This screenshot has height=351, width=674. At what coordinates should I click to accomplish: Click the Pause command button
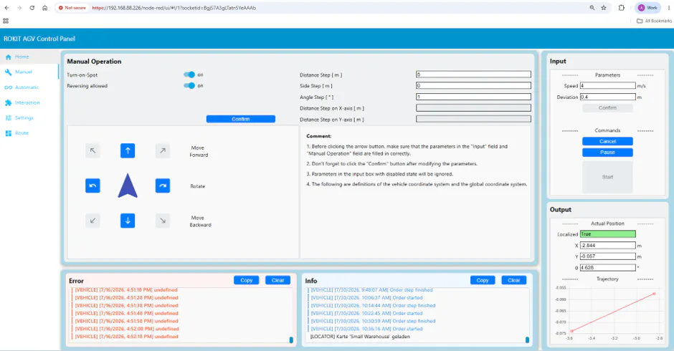(x=607, y=153)
